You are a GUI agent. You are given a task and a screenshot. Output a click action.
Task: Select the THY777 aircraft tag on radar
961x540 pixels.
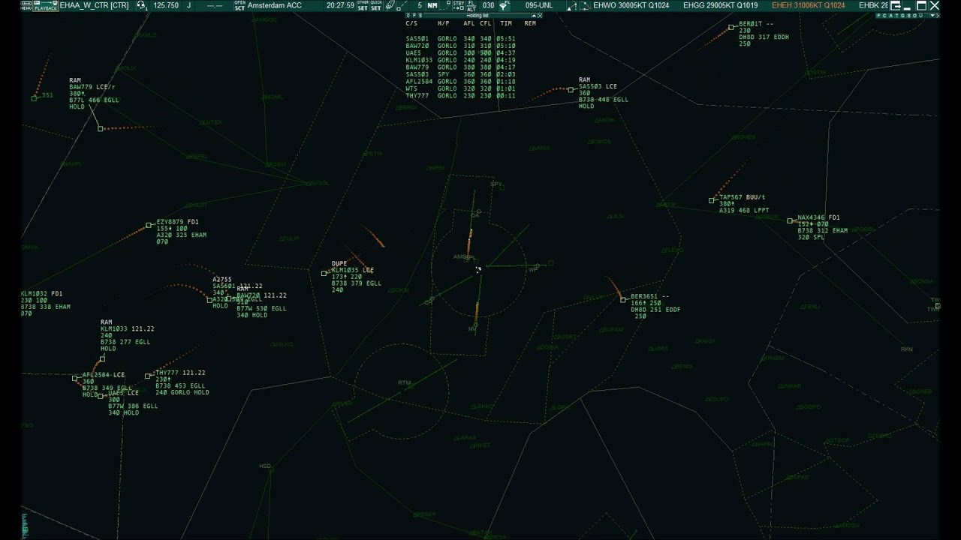click(182, 382)
